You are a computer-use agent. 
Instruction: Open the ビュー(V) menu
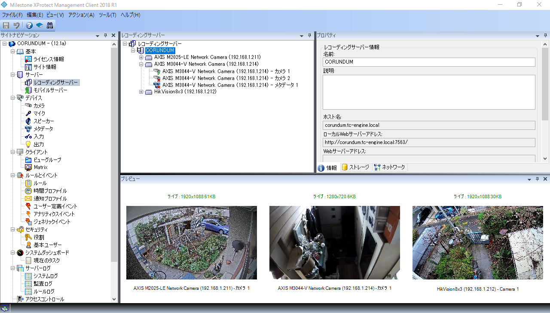pyautogui.click(x=55, y=15)
